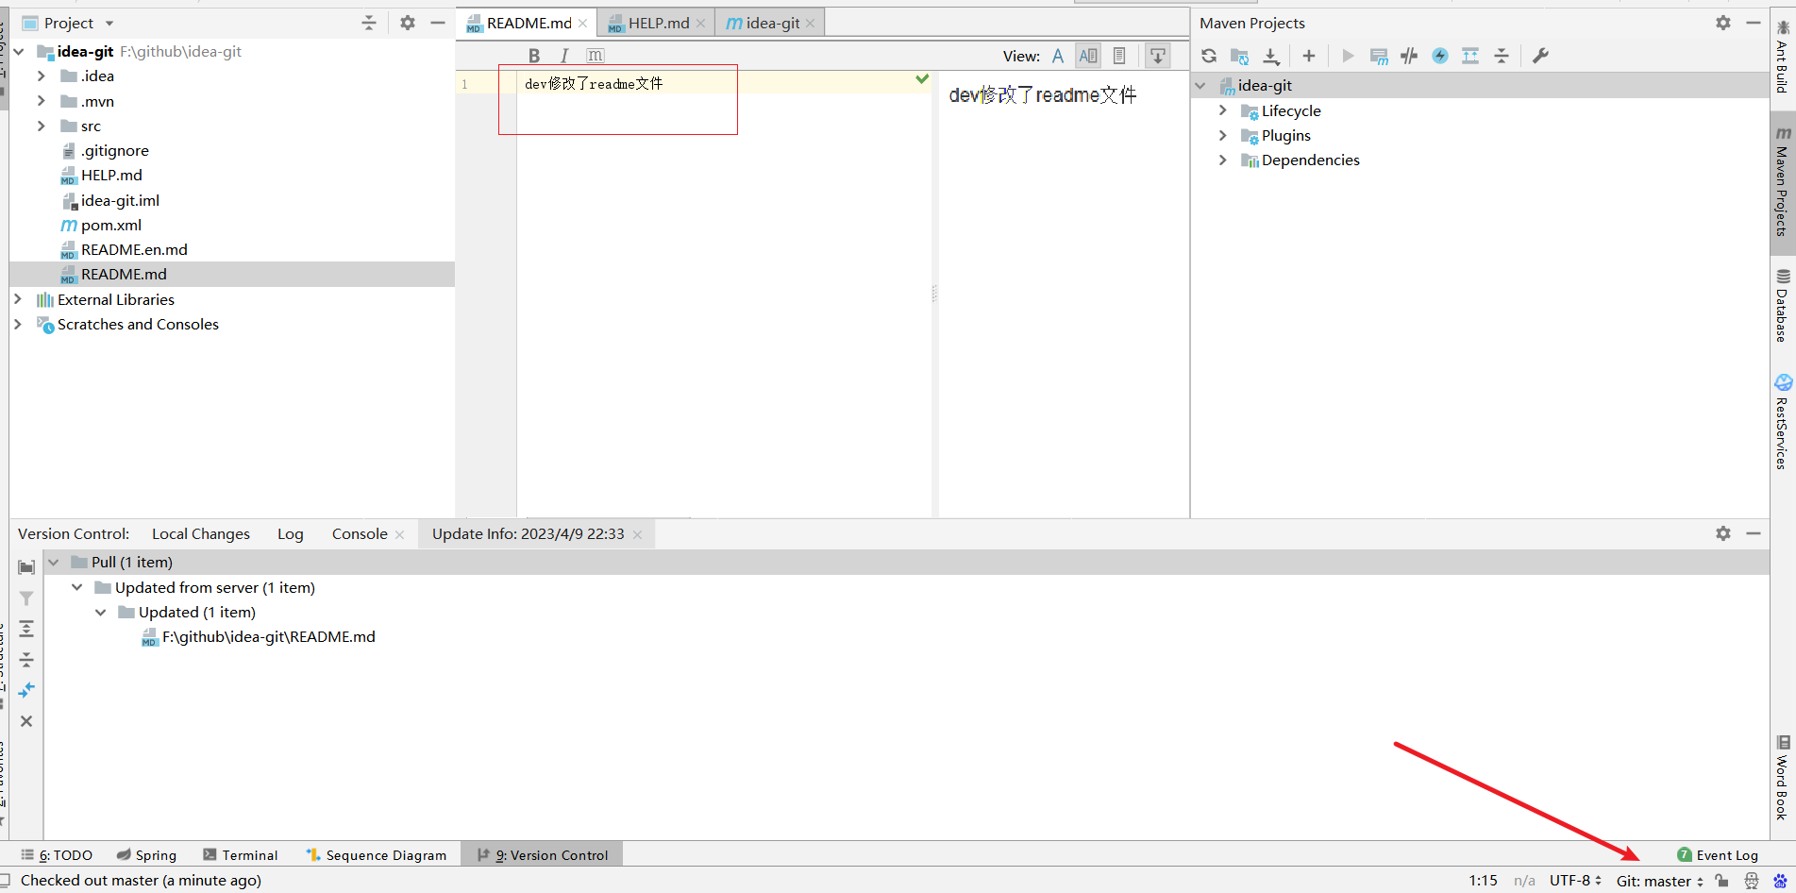This screenshot has height=893, width=1796.
Task: Download sources and documentation in Maven panel
Action: [x=1271, y=56]
